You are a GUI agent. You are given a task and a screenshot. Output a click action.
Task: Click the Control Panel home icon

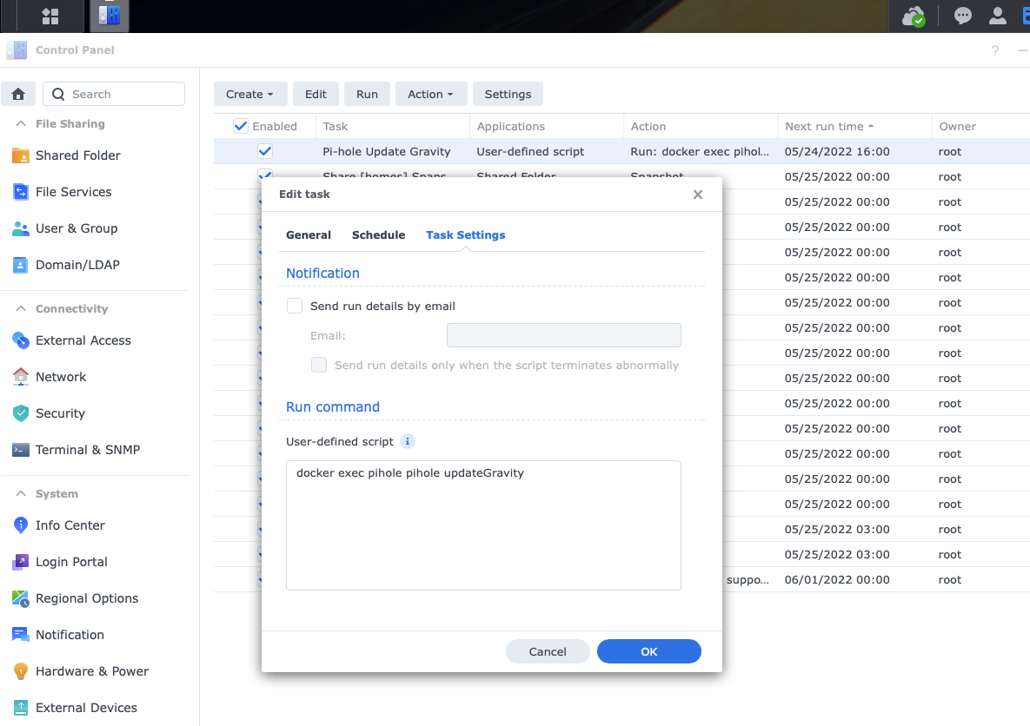(18, 94)
